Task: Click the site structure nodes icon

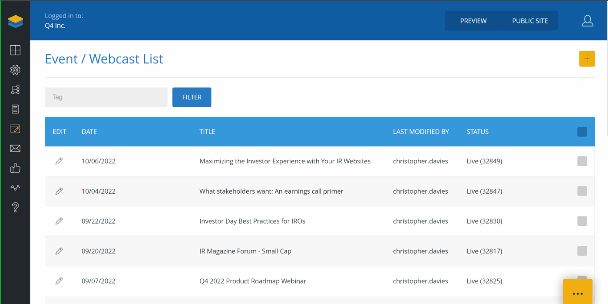Action: click(x=15, y=89)
